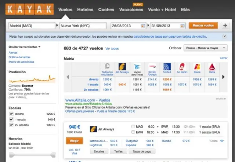This screenshot has height=162, width=235.
Task: Click the left handle of Saliendo Madrid slider
Action: pos(12,155)
